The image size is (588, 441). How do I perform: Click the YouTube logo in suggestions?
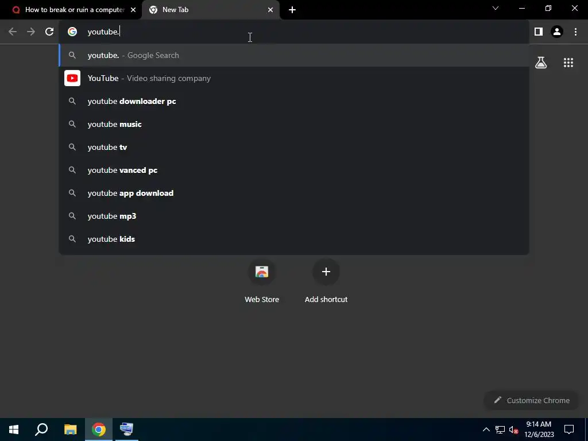72,78
